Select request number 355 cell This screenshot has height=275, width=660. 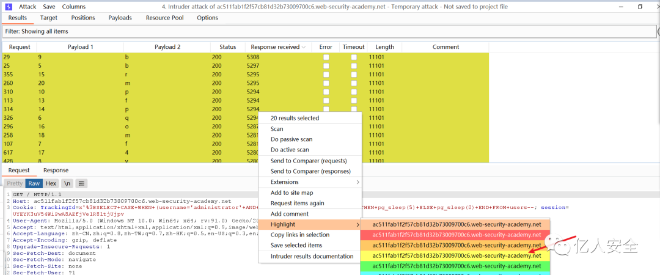[x=8, y=75]
